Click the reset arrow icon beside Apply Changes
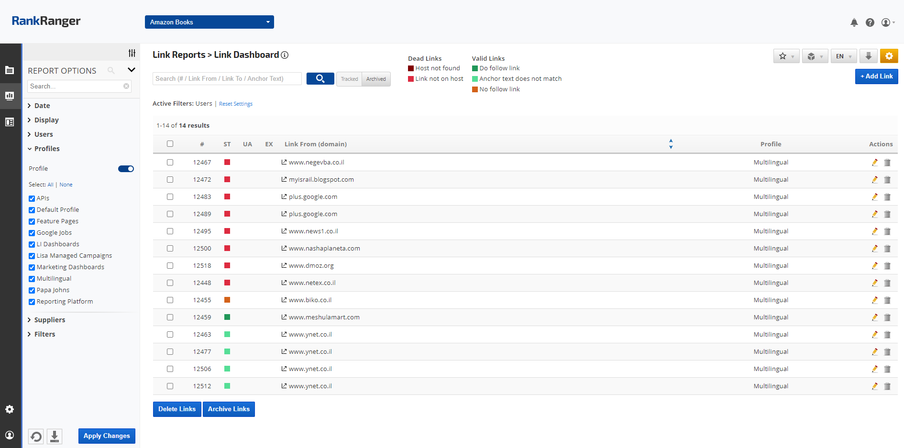The height and width of the screenshot is (448, 904). 36,436
